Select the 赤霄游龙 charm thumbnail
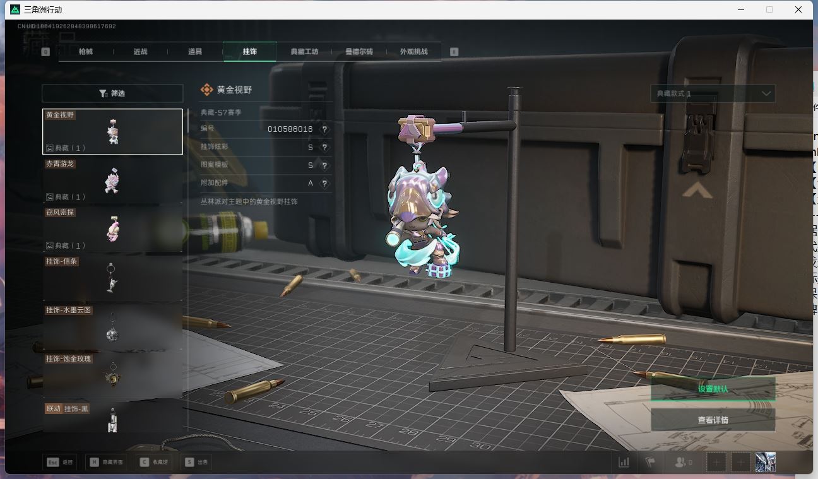 tap(112, 180)
